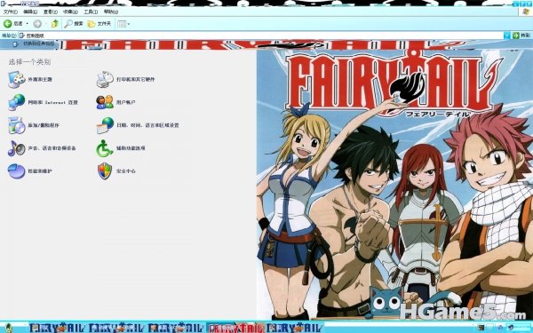
Task: Open the Date, Time, Language and Regional icon
Action: point(105,125)
